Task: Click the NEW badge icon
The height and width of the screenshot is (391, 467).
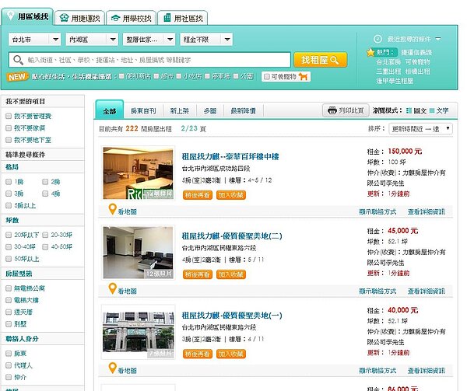Action: 18,77
